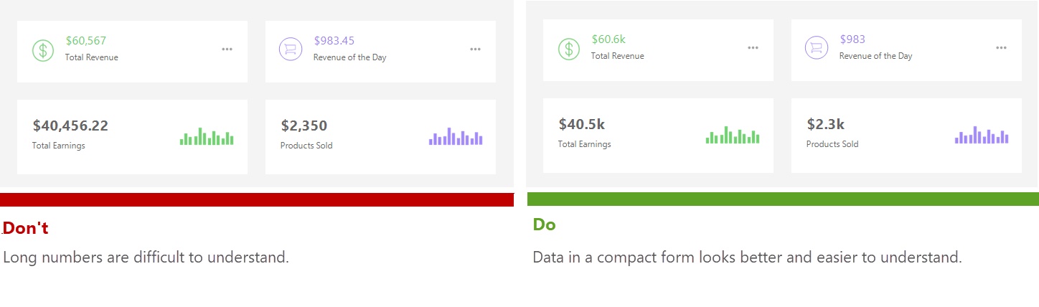Click the green bar above "Do"
Screen dimensions: 1039x307
(x=783, y=199)
